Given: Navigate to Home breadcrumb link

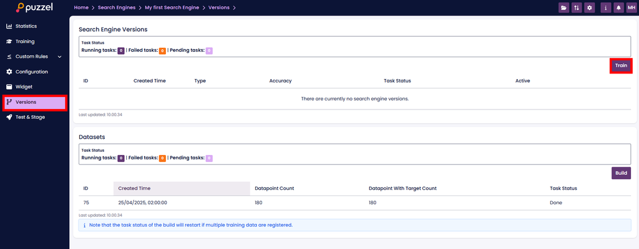Looking at the screenshot, I should 81,7.
